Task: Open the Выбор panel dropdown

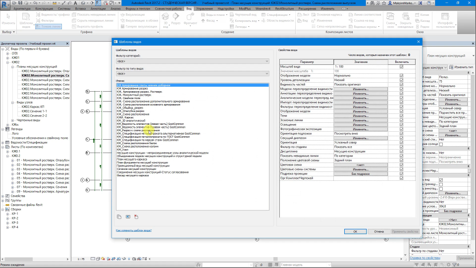Action: (8, 32)
